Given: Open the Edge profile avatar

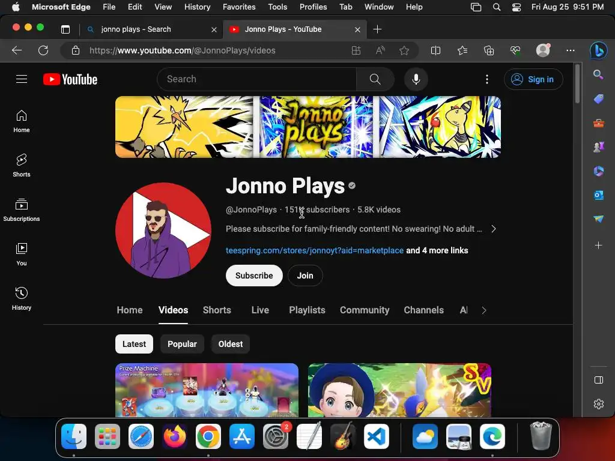Looking at the screenshot, I should coord(543,50).
